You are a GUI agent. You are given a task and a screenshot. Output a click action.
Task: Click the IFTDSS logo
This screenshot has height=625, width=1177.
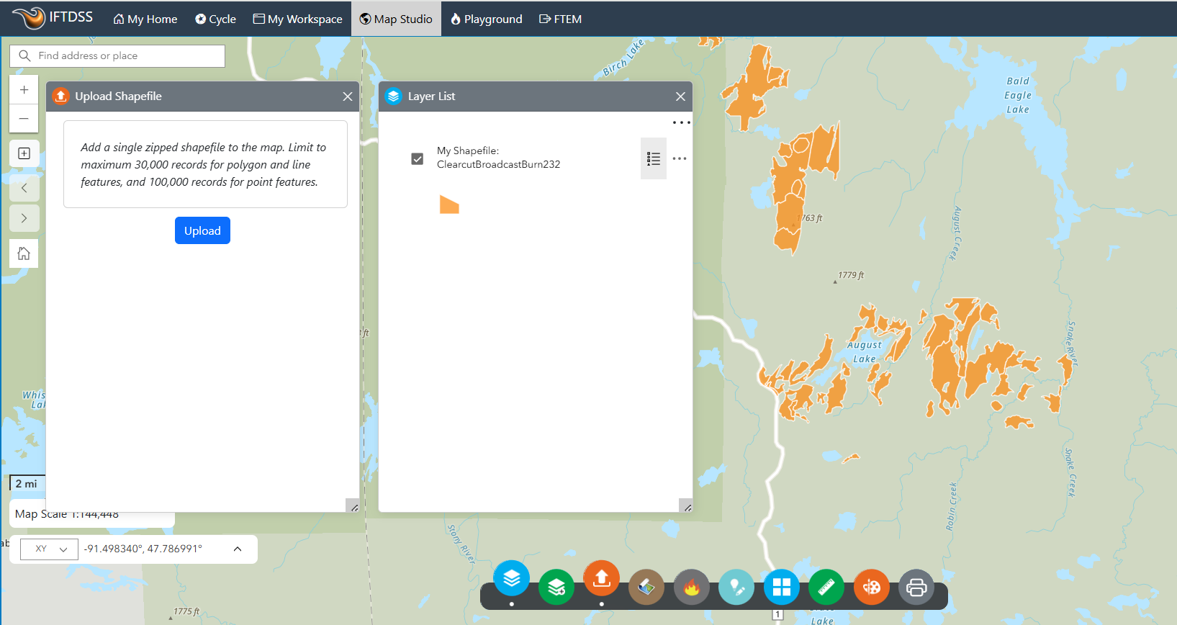click(53, 17)
